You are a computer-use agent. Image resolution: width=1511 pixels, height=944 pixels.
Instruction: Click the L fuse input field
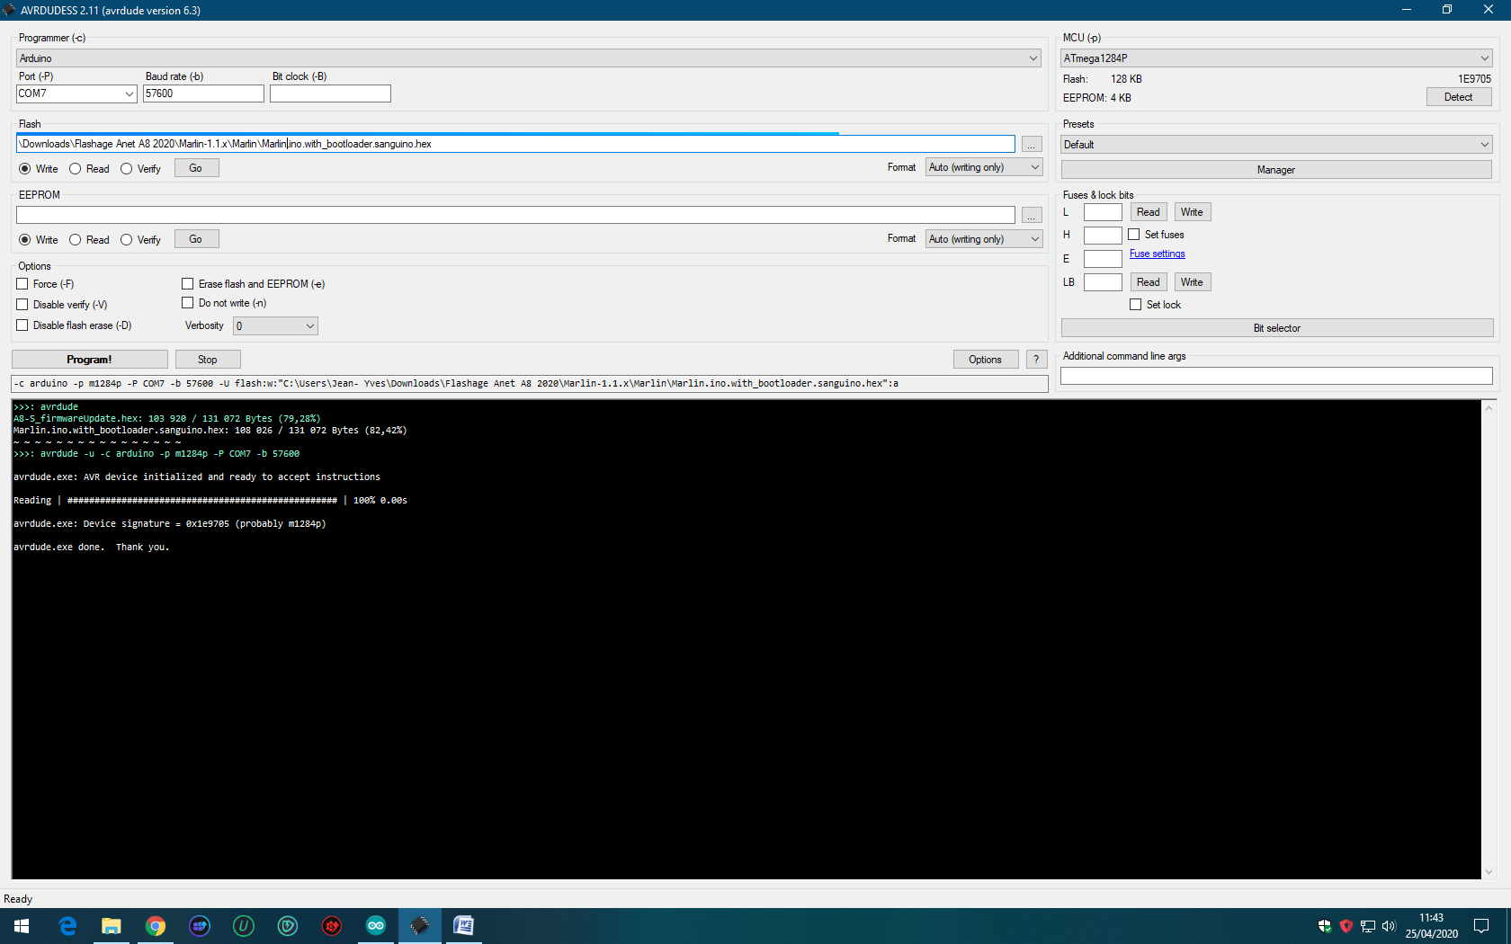coord(1103,212)
